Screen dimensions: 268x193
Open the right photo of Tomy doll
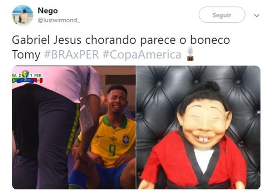click(198, 127)
